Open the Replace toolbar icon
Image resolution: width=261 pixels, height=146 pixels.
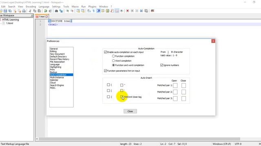[x=61, y=11]
